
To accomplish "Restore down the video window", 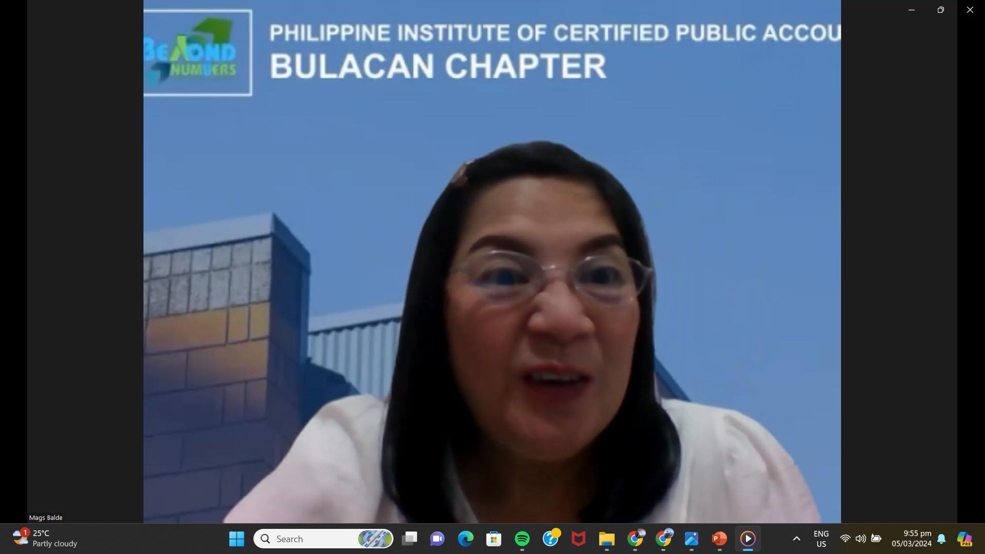I will [x=940, y=10].
